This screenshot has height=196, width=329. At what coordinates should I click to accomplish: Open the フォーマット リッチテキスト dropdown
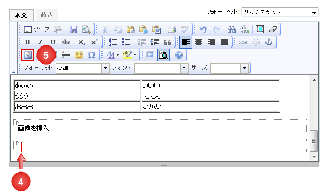click(x=280, y=12)
